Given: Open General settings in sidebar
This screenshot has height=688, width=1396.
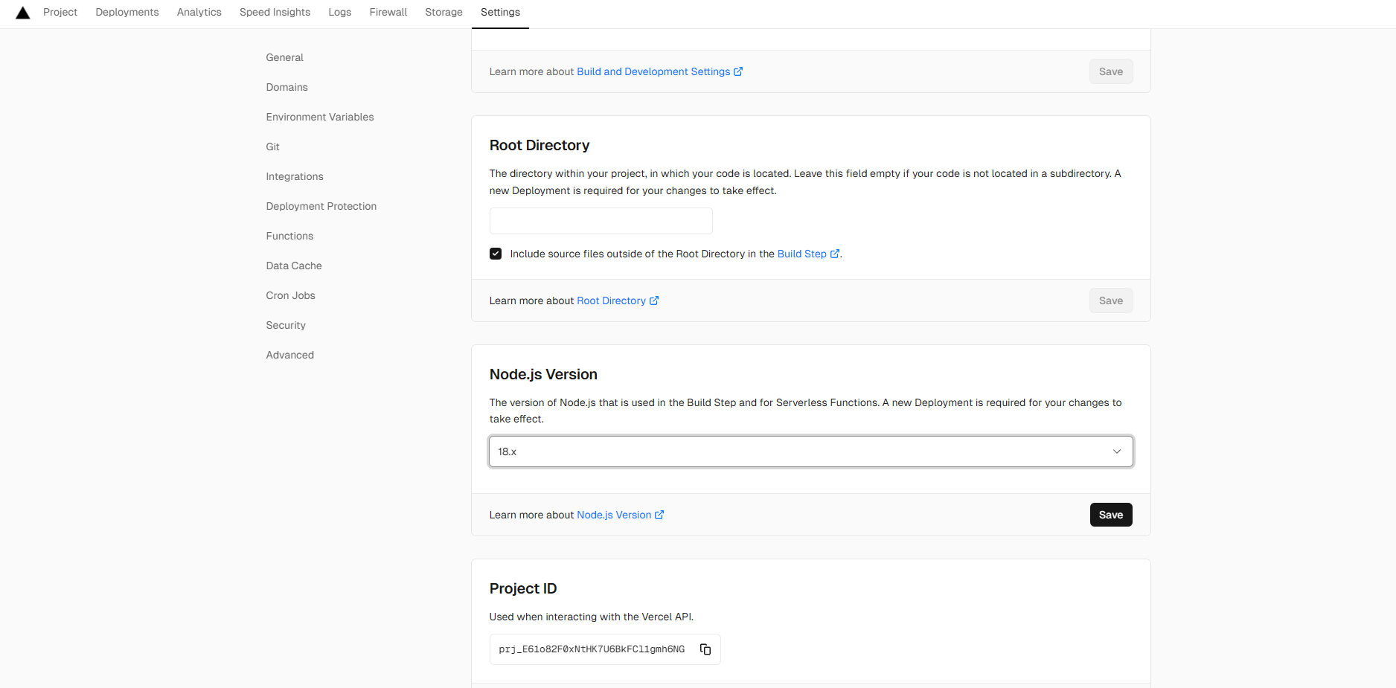Looking at the screenshot, I should coord(284,57).
